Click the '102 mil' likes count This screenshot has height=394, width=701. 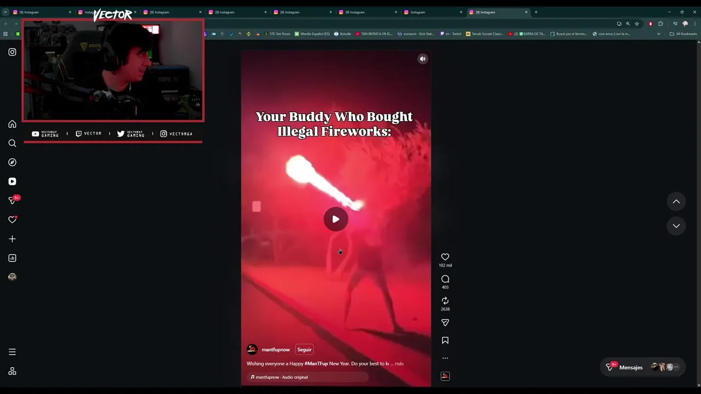coord(445,265)
